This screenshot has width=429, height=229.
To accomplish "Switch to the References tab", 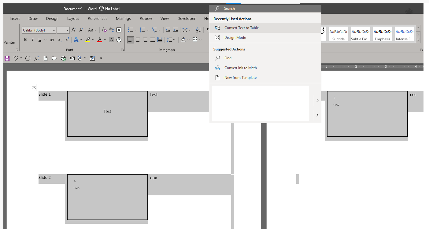I will click(x=98, y=18).
